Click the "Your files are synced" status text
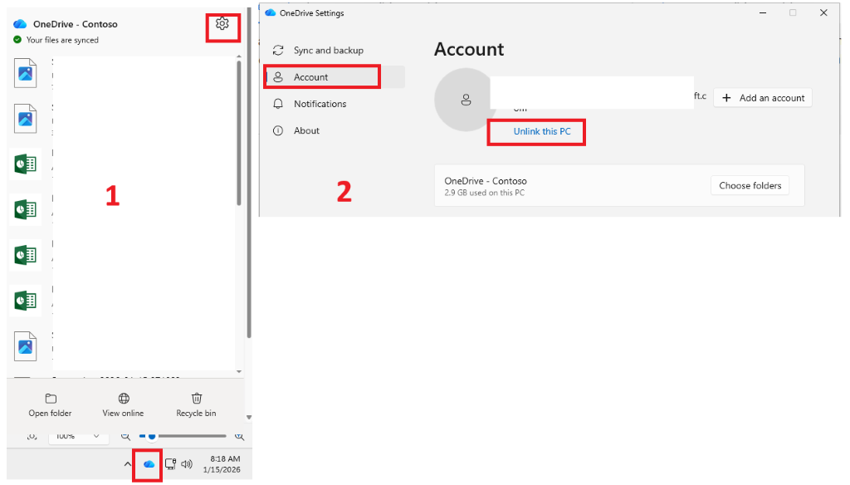This screenshot has height=485, width=850. 62,40
